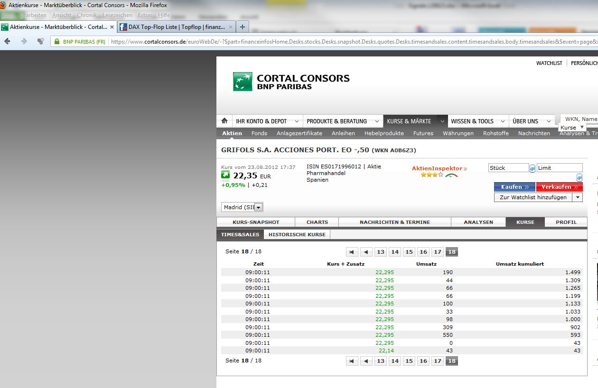
Task: Click the WKN, Name search field
Action: coord(580,119)
